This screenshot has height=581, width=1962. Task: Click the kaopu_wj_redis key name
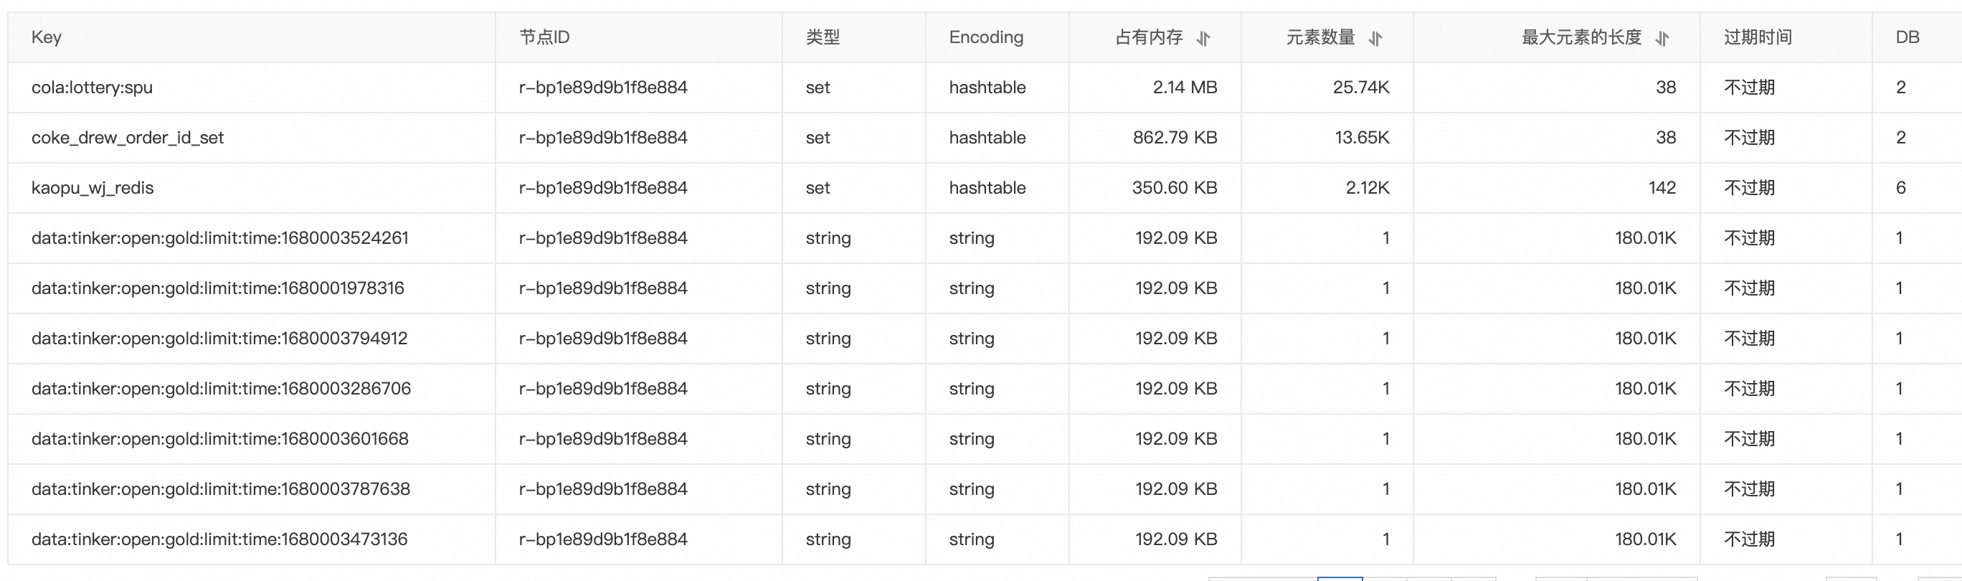(93, 188)
